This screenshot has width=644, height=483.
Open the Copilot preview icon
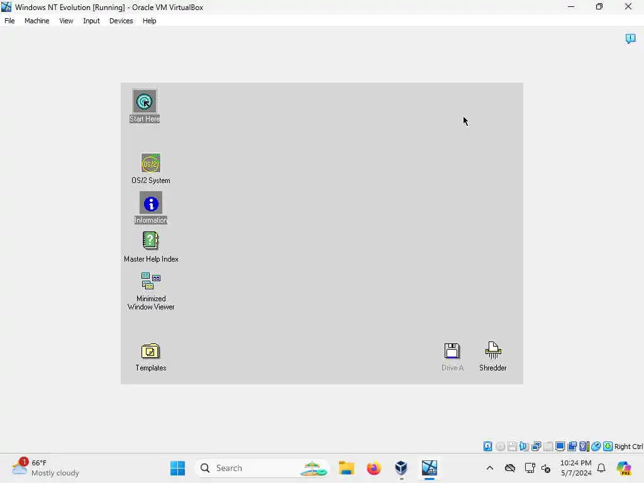click(624, 468)
